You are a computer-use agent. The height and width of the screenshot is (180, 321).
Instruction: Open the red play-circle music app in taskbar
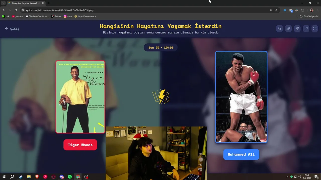[x=45, y=177]
